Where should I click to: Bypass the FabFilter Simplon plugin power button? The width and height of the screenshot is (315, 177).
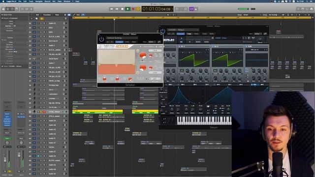tap(101, 39)
